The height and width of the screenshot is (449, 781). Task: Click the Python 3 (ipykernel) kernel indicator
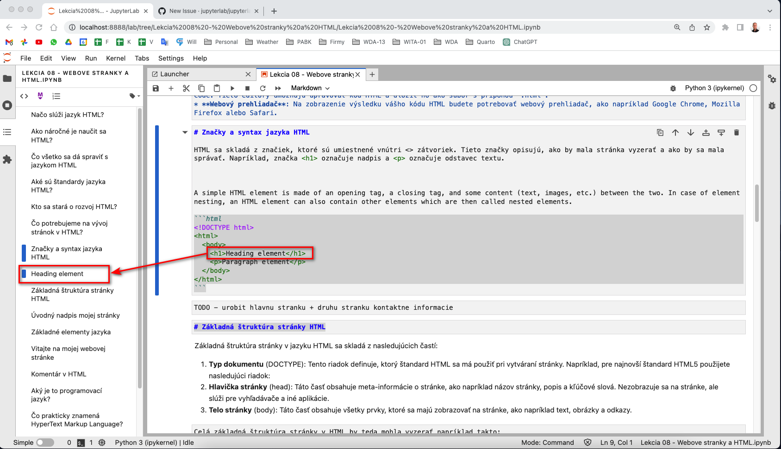(x=715, y=88)
